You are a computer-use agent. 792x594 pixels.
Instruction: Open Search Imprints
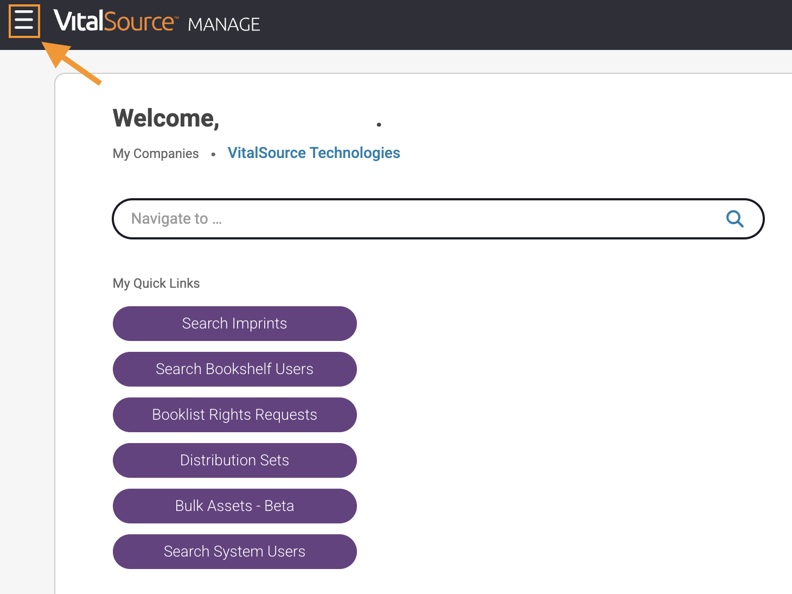(234, 324)
